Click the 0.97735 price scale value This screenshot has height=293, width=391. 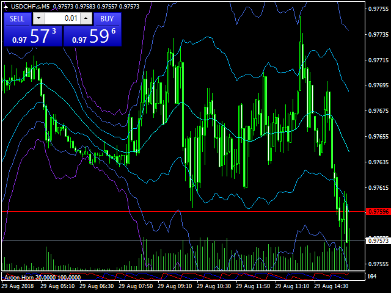click(x=379, y=34)
